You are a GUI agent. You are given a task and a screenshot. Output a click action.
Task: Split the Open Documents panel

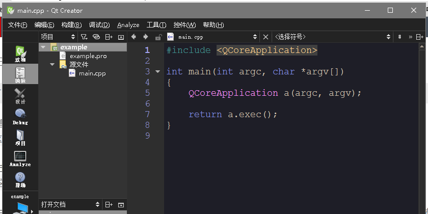click(x=109, y=204)
